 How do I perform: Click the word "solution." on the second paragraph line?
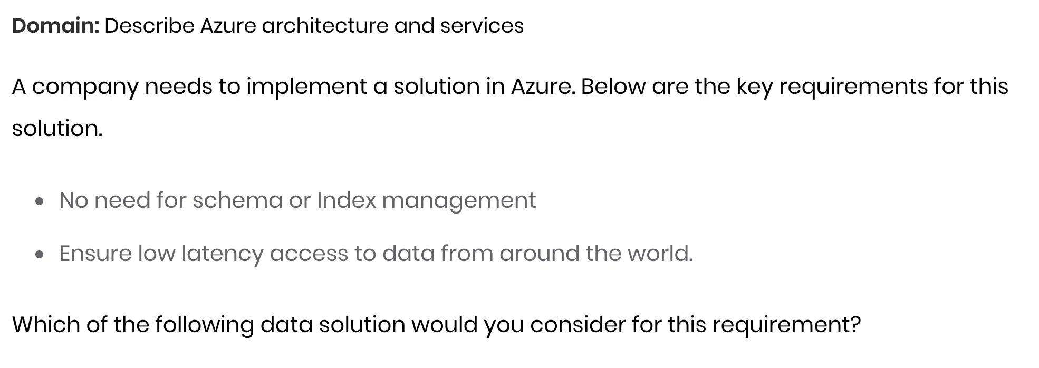pyautogui.click(x=57, y=129)
